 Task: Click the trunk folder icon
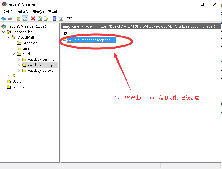click(19, 54)
